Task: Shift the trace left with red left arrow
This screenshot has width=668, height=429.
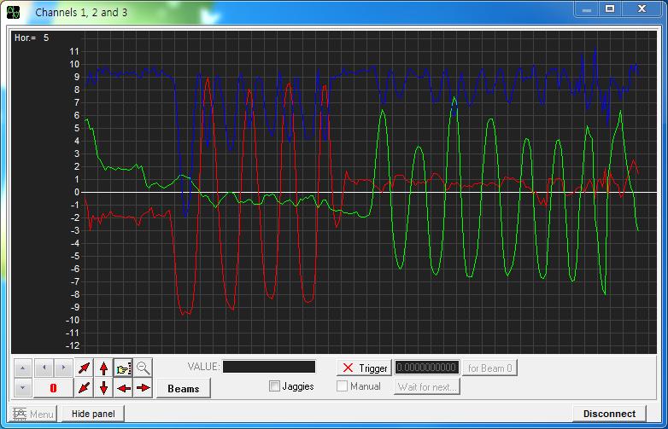Action: [x=124, y=388]
